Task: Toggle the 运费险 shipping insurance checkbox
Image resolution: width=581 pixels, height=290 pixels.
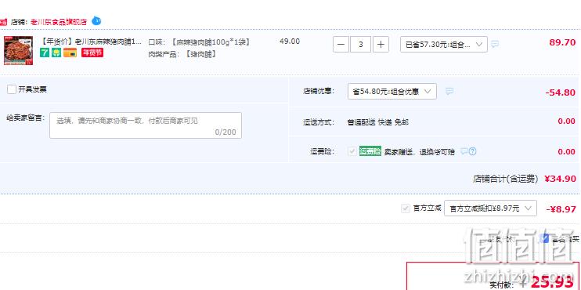Action: pyautogui.click(x=352, y=151)
